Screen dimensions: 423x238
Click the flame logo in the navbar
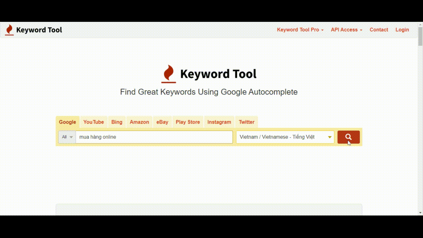[x=9, y=30]
